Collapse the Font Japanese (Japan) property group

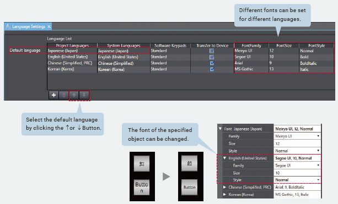[x=220, y=129]
